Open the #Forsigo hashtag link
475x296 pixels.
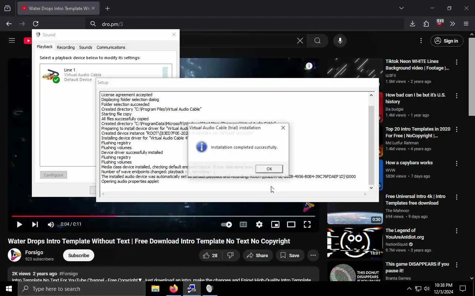[68, 273]
